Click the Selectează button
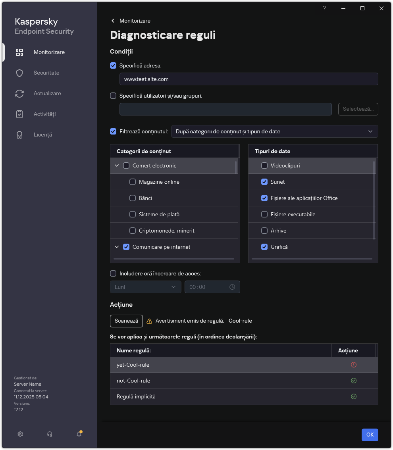Image resolution: width=393 pixels, height=450 pixels. pos(358,109)
